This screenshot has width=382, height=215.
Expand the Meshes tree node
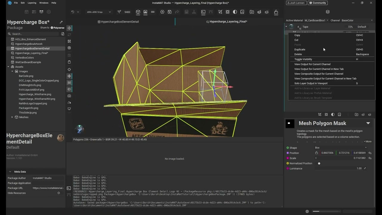12,117
